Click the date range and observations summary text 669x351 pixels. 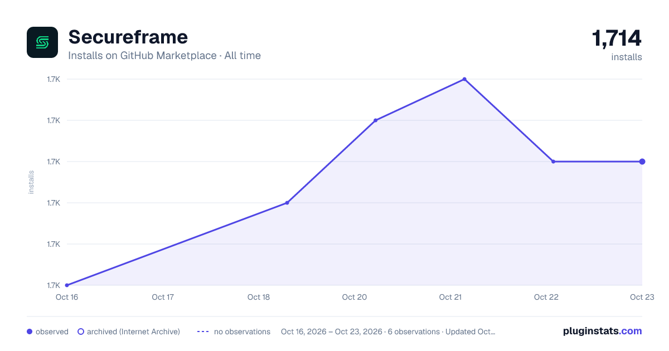click(388, 331)
